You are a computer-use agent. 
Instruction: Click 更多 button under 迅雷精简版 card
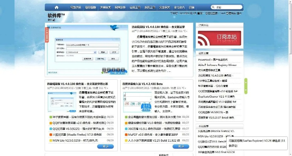pos(106,147)
